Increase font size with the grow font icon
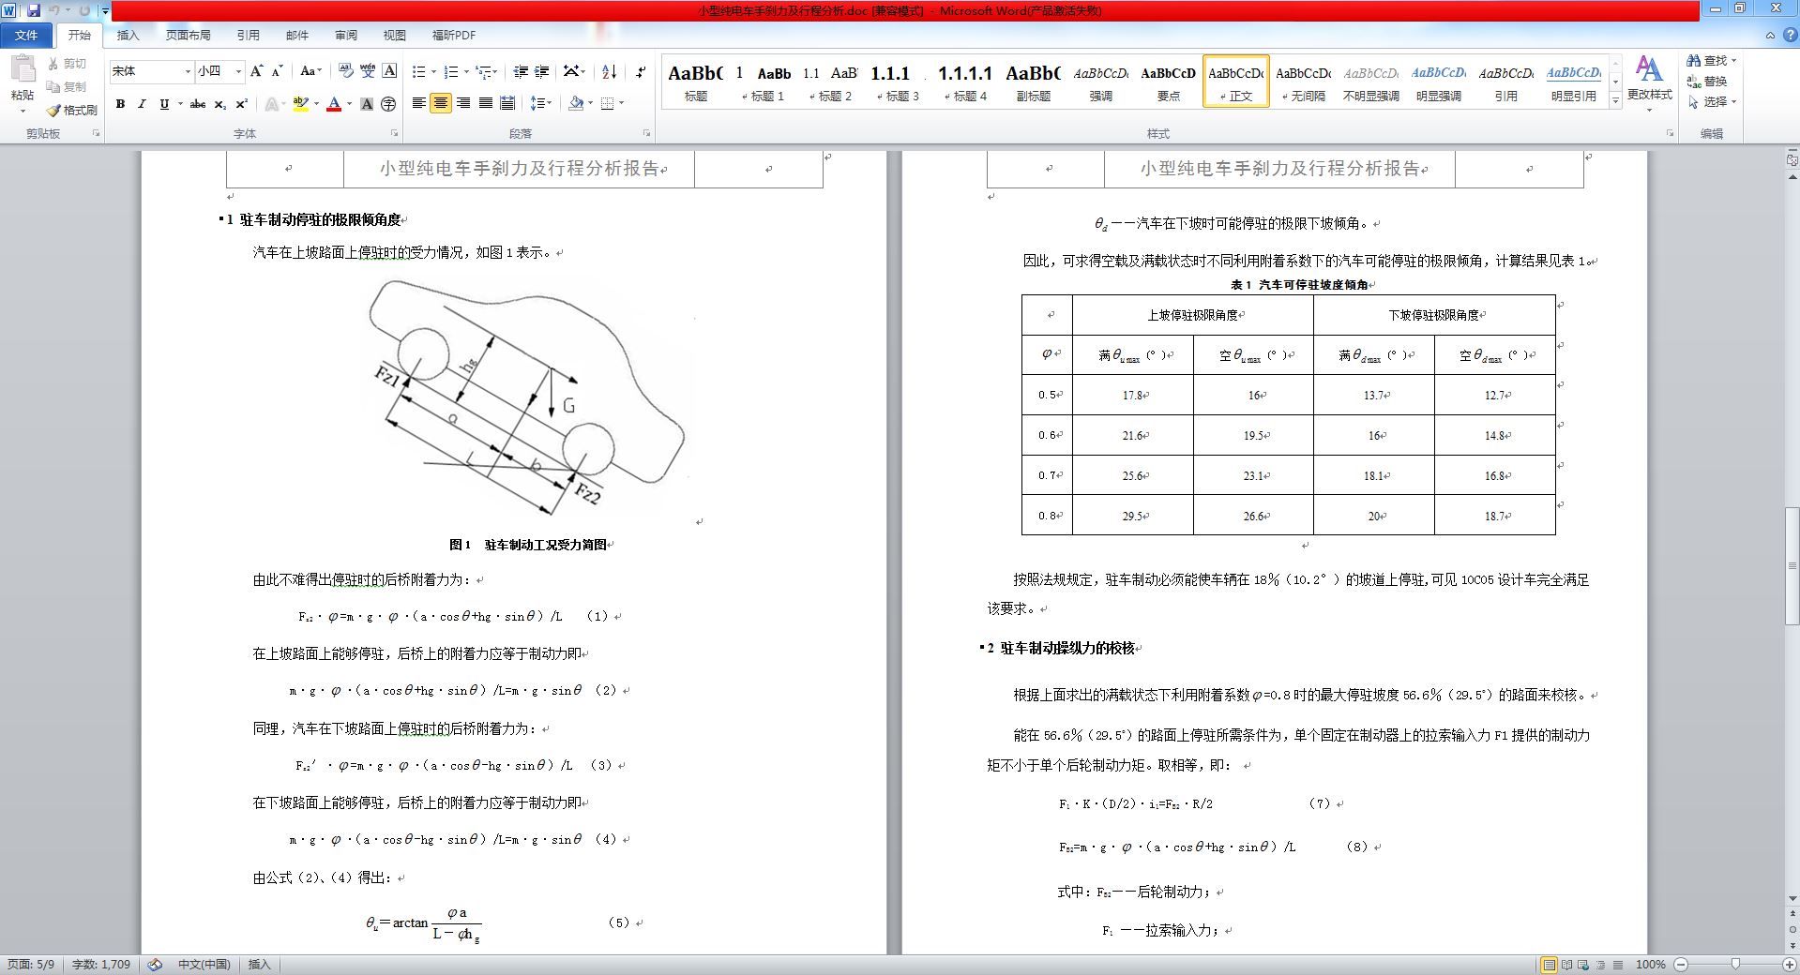 (x=257, y=71)
